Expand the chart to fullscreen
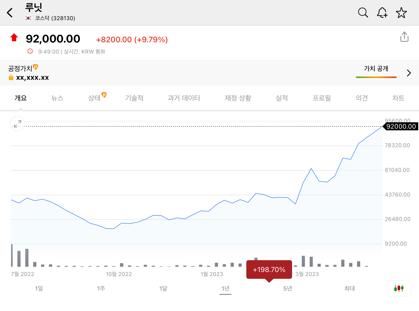 click(17, 124)
